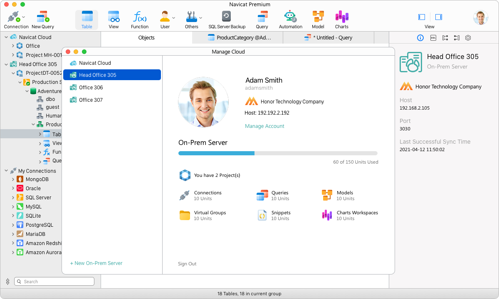Select Office 307 in Manage Cloud list
The height and width of the screenshot is (299, 499).
point(112,100)
